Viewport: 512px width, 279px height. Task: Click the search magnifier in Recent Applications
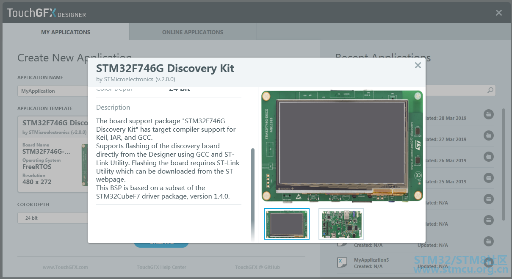pyautogui.click(x=490, y=90)
